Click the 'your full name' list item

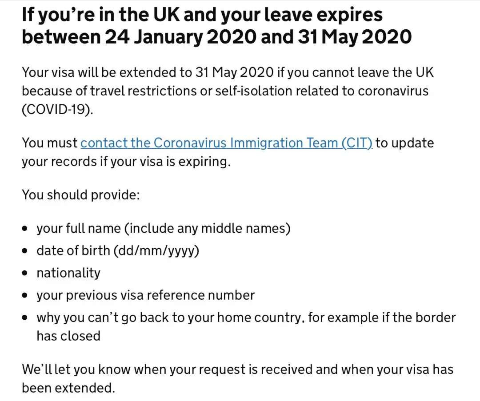[x=163, y=228]
